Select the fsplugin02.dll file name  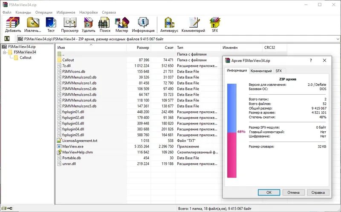pyautogui.click(x=73, y=118)
